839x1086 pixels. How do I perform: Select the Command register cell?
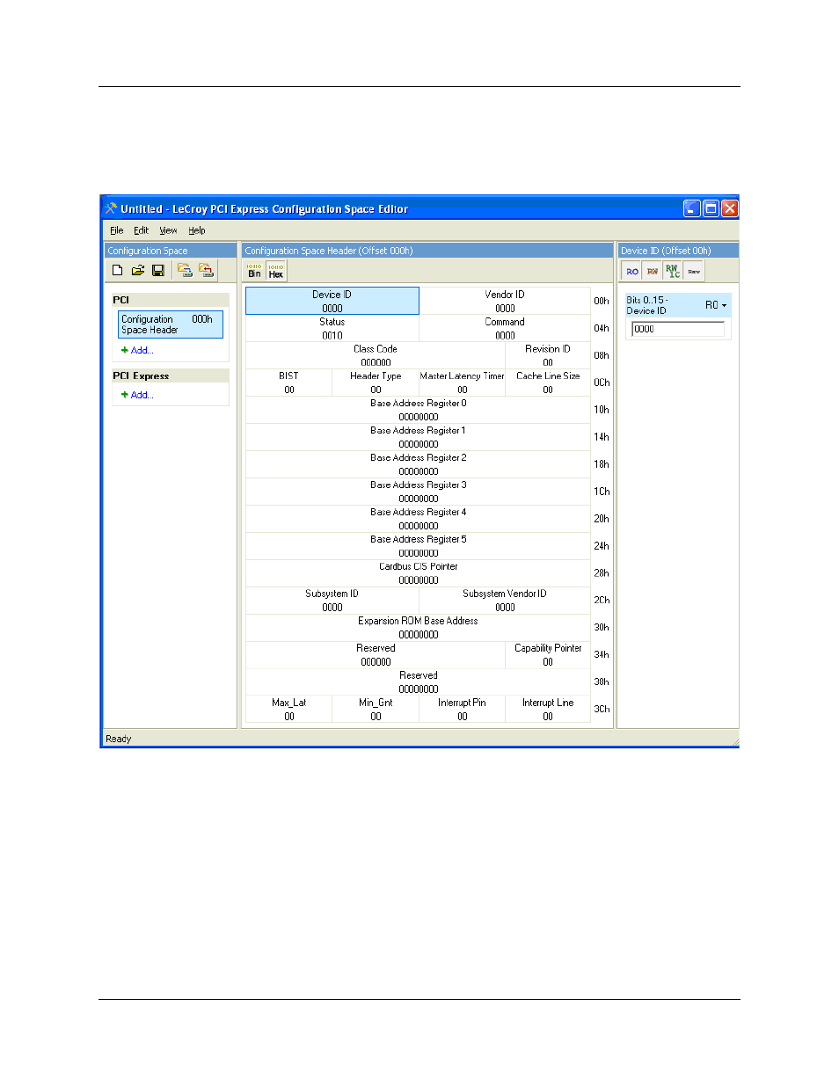point(505,328)
